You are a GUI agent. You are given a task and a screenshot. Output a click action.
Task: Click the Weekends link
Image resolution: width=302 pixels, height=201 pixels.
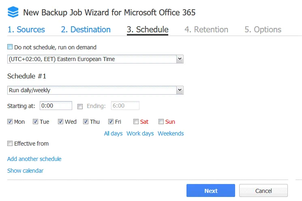171,133
